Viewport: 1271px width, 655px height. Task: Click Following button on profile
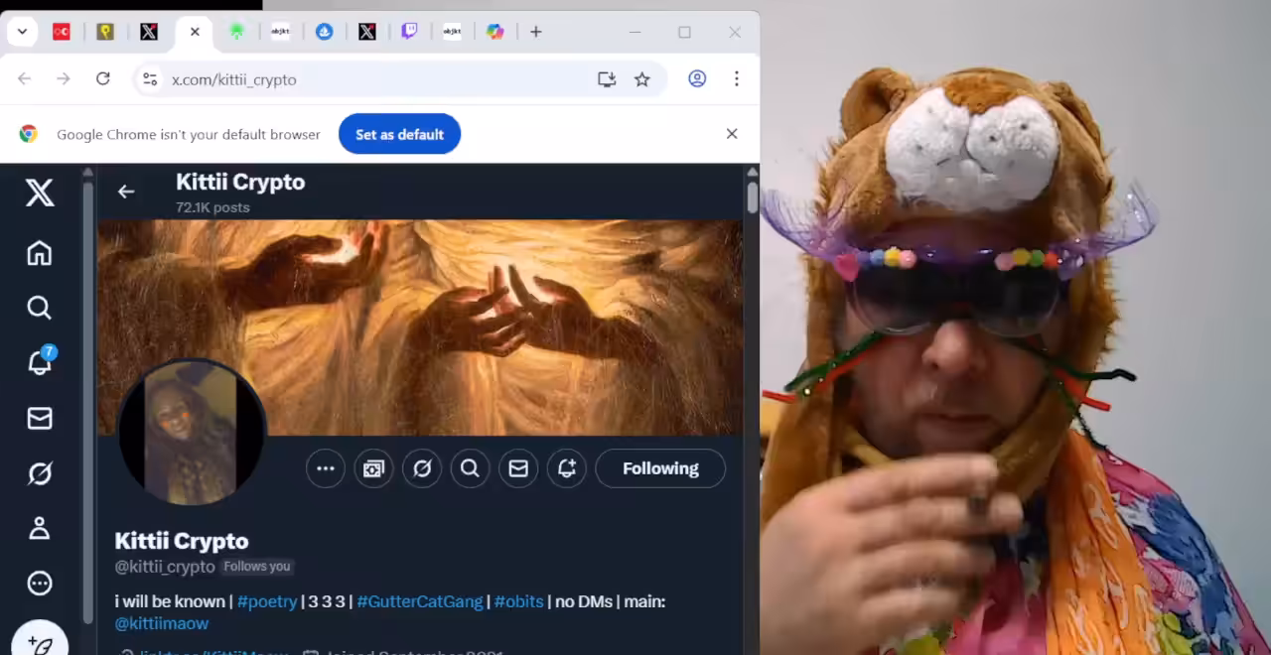(x=660, y=468)
